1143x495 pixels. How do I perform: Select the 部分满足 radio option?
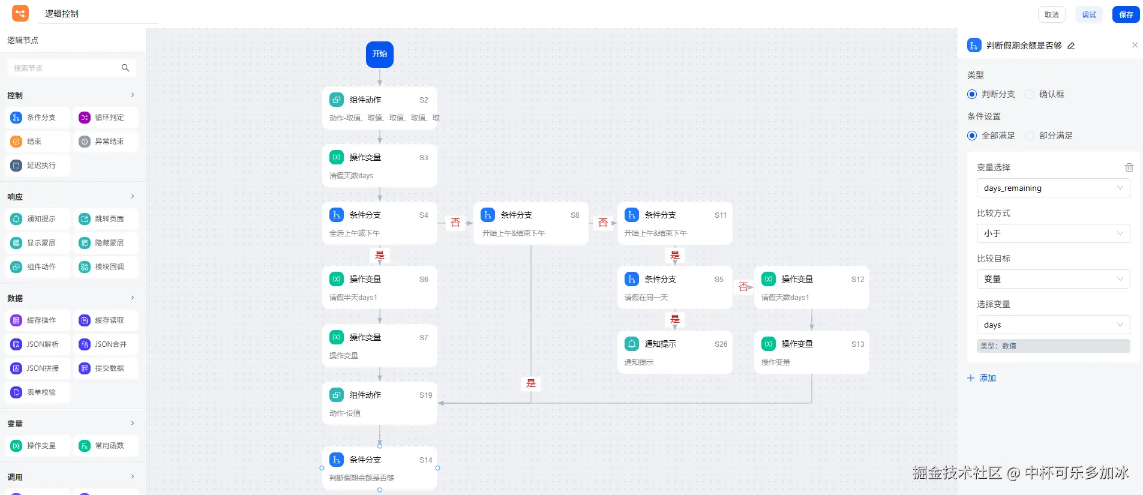tap(1030, 136)
